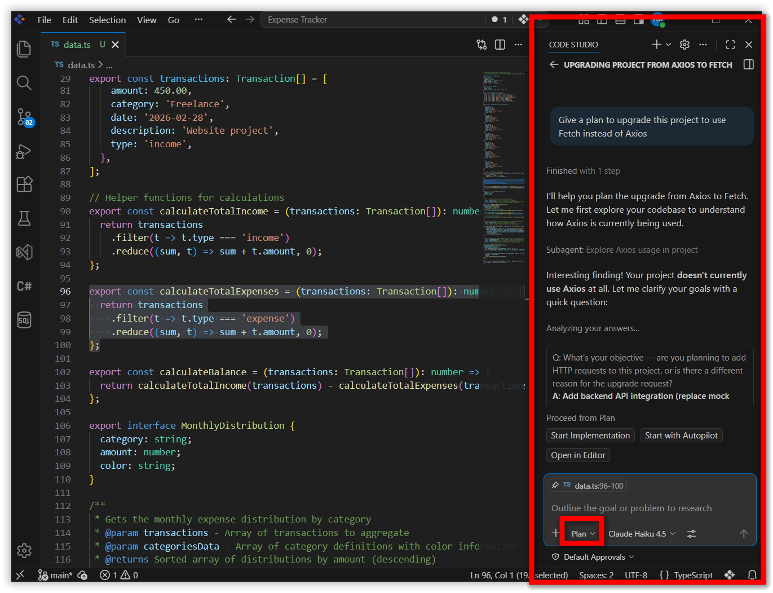Configure tools icon in chat input

691,533
